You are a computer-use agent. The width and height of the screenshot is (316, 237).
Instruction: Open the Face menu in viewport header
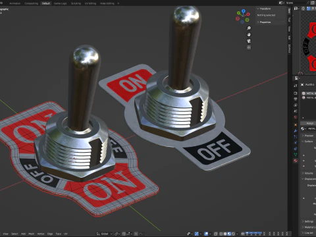pos(58,234)
